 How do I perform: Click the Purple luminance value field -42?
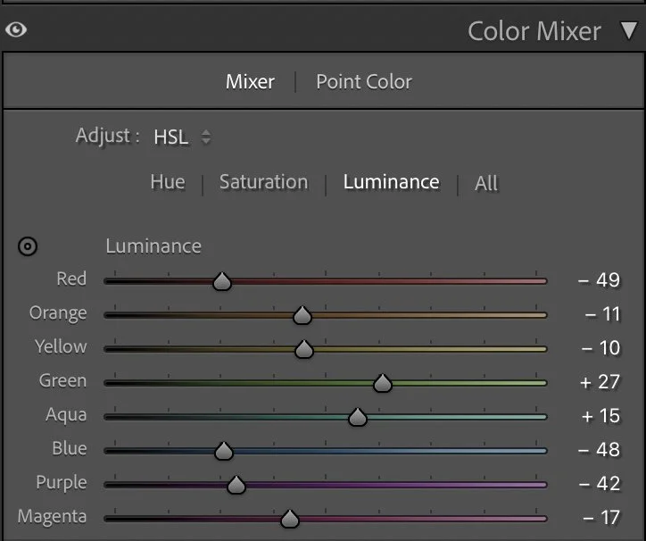pos(600,484)
